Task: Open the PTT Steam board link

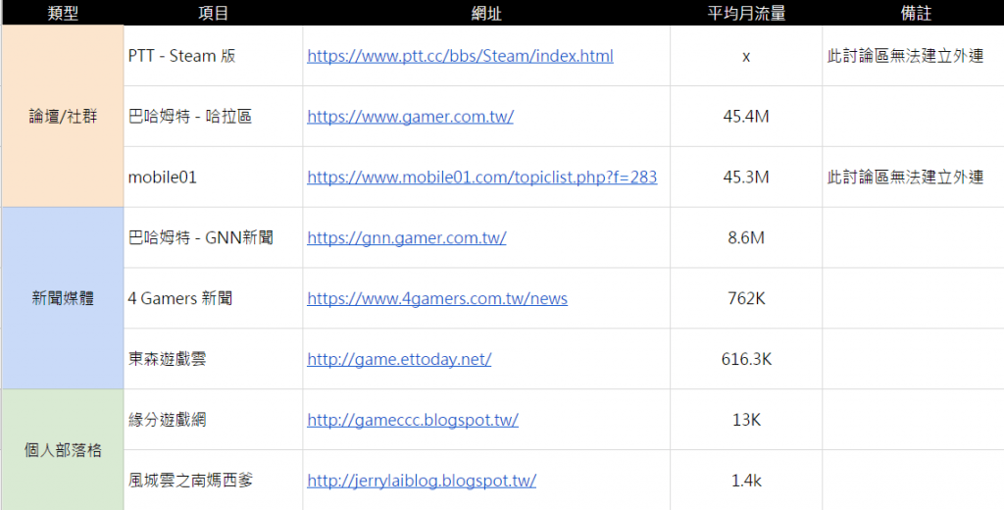Action: click(x=460, y=56)
